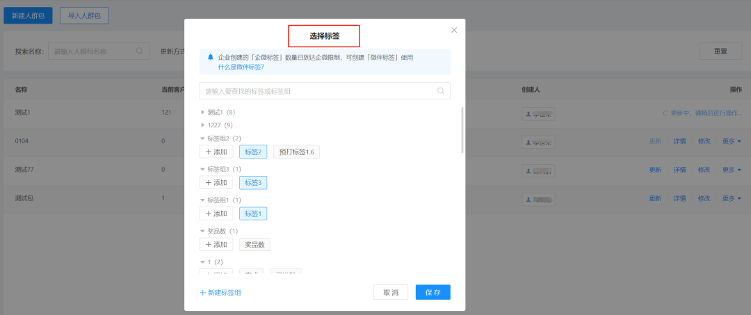Expand the 1227 (9) tag group
This screenshot has height=315, width=751.
pyautogui.click(x=202, y=125)
